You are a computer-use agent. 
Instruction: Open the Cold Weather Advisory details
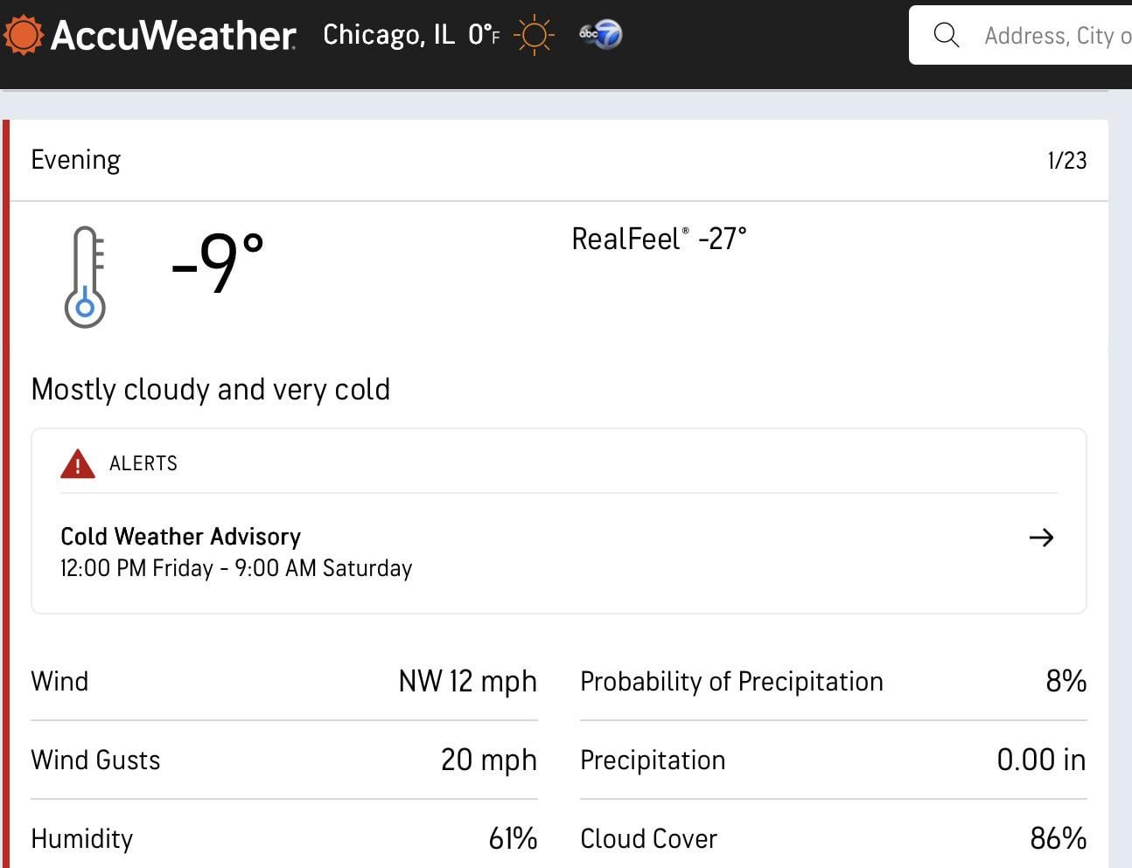180,537
